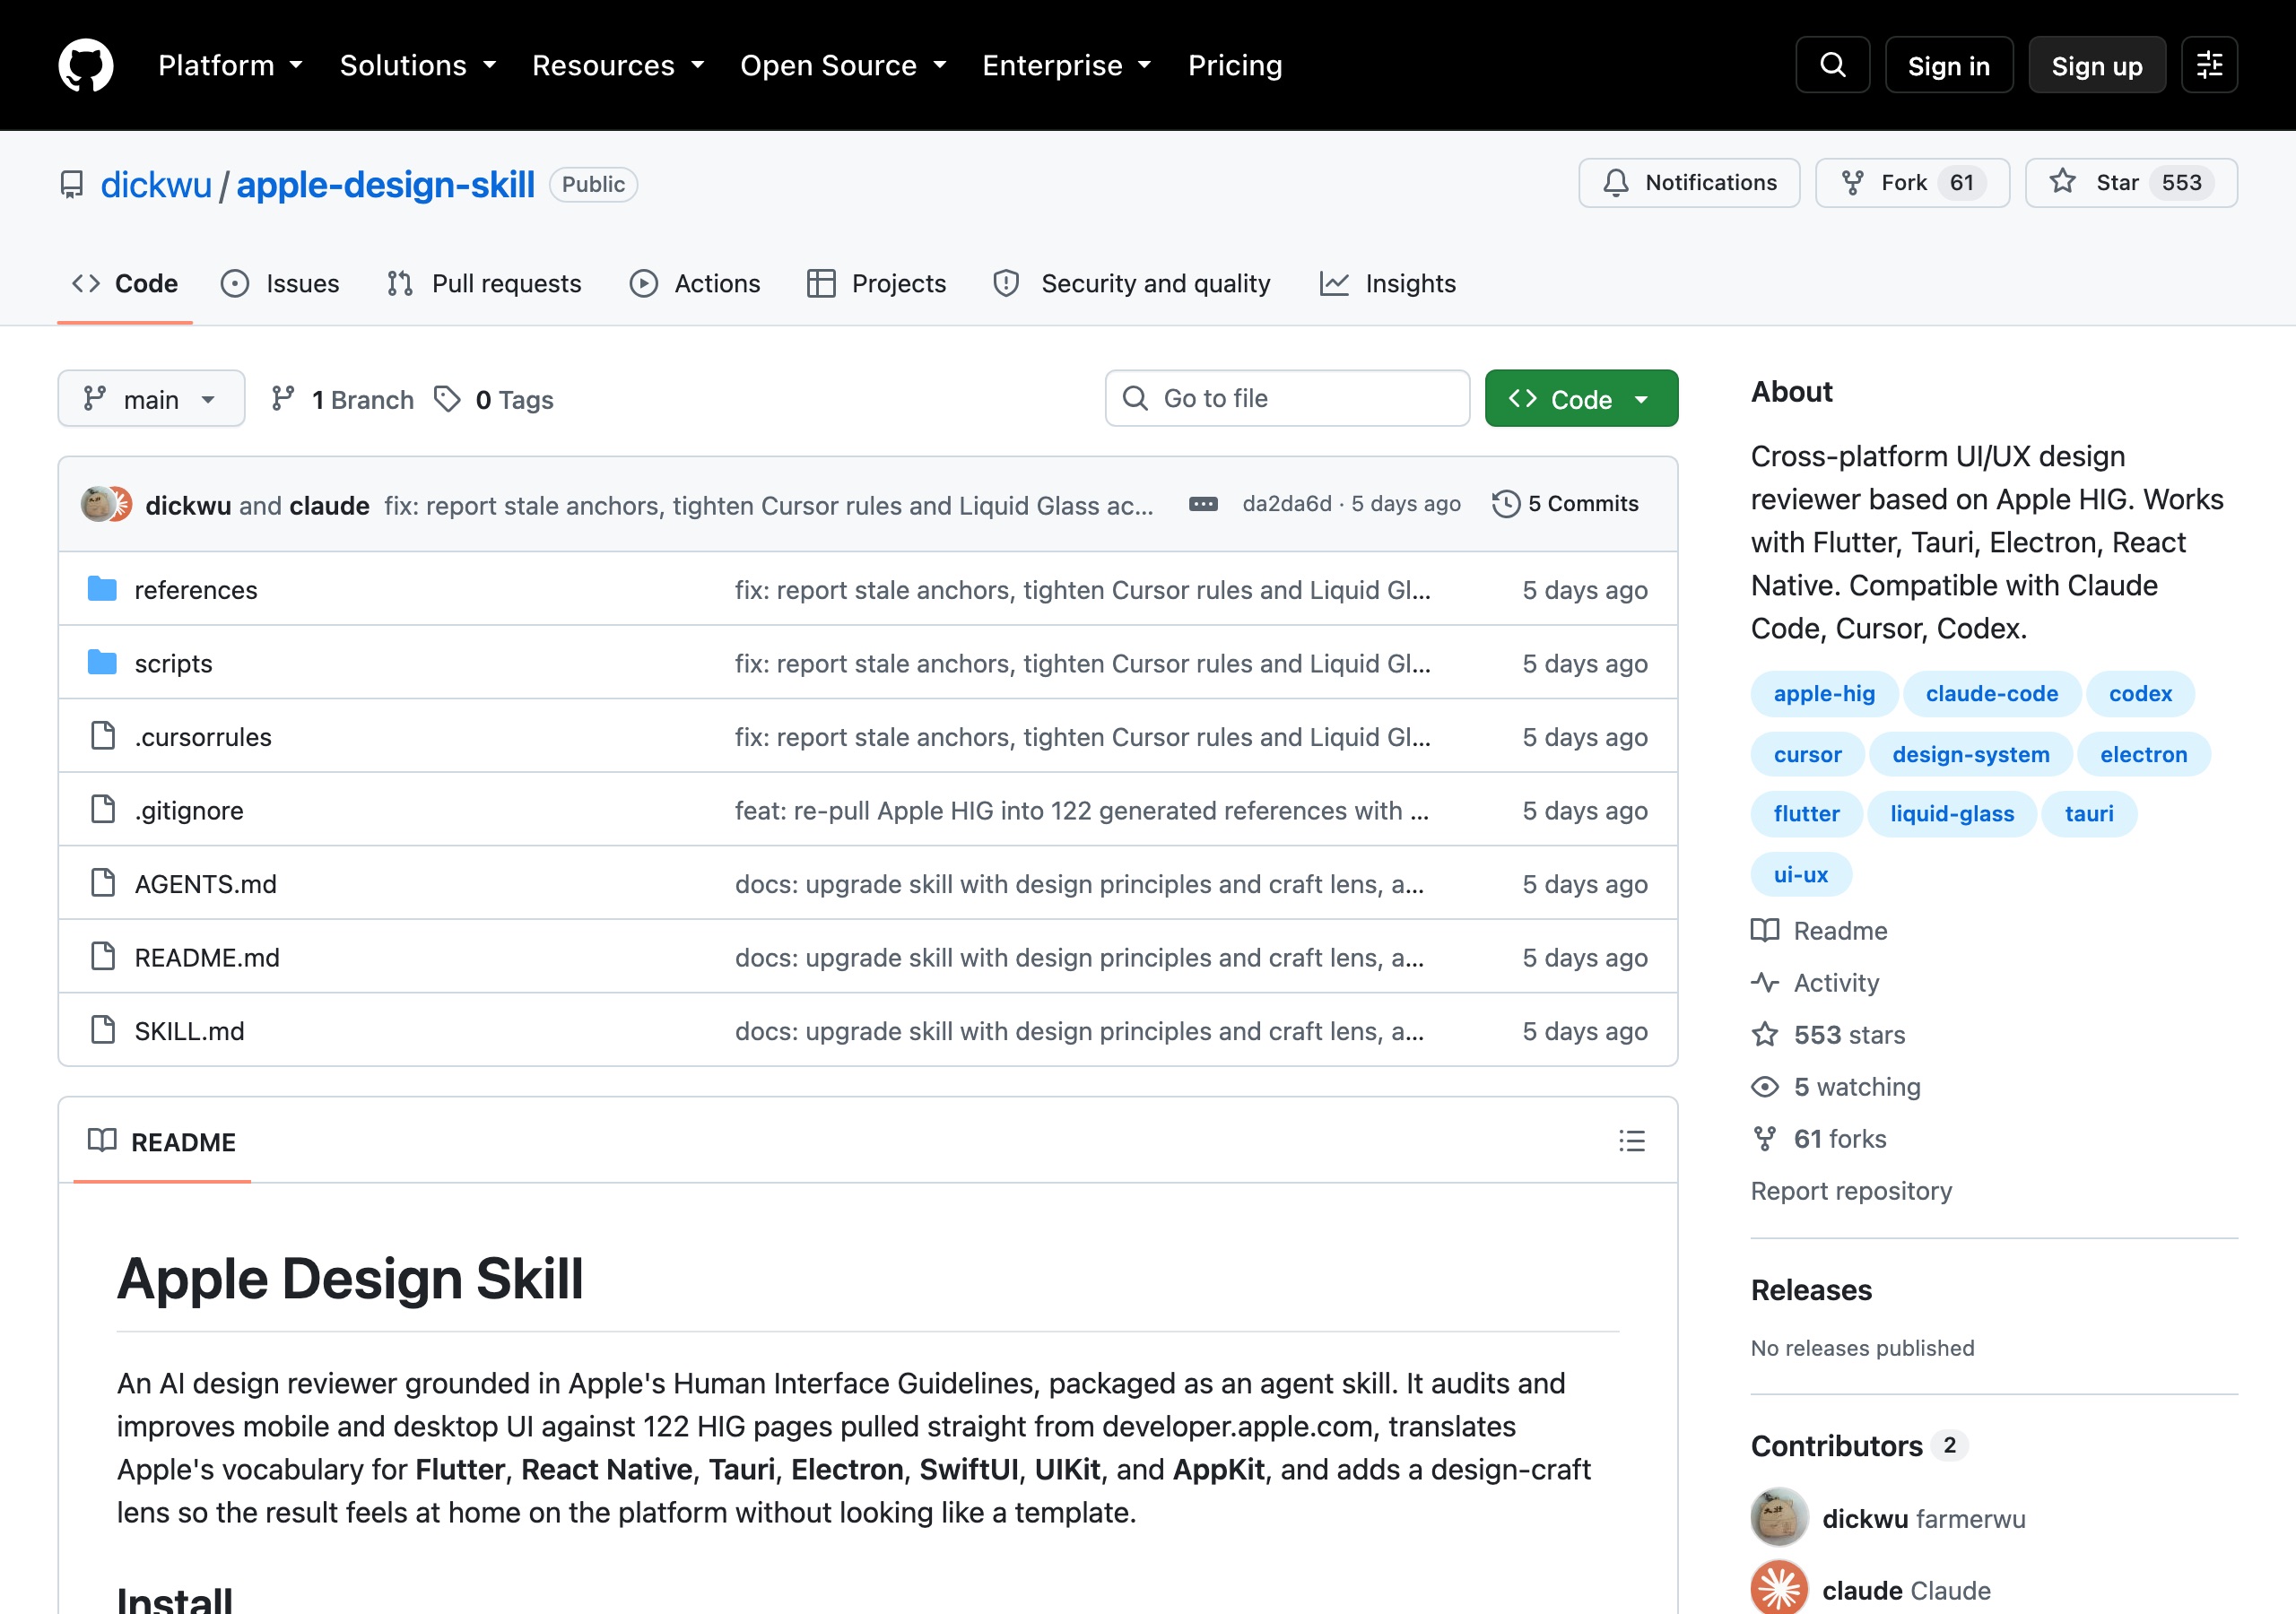Click the book icon next to Readme
The width and height of the screenshot is (2296, 1614).
(1765, 930)
